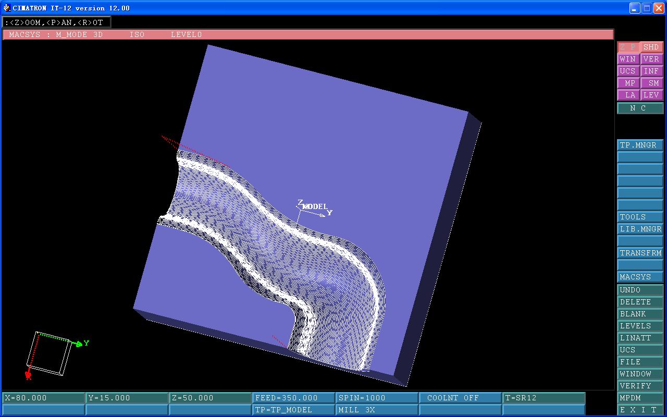The width and height of the screenshot is (667, 417).
Task: Maximize the Cimatron window
Action: pyautogui.click(x=647, y=8)
